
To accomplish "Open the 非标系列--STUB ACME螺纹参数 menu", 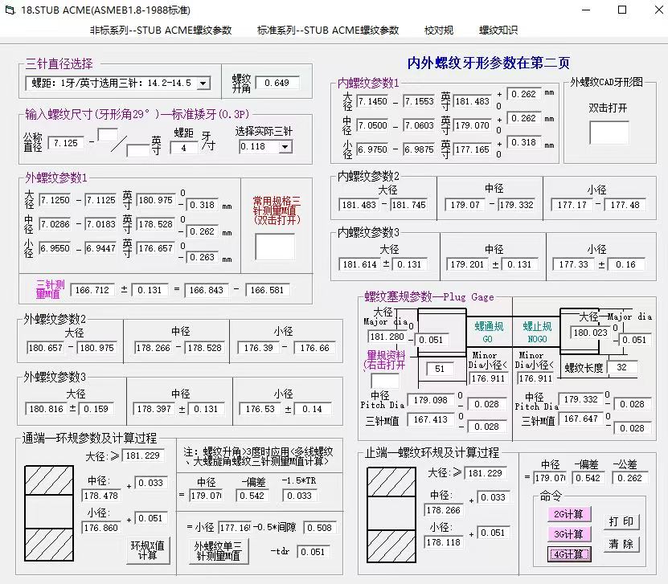I will tap(161, 31).
